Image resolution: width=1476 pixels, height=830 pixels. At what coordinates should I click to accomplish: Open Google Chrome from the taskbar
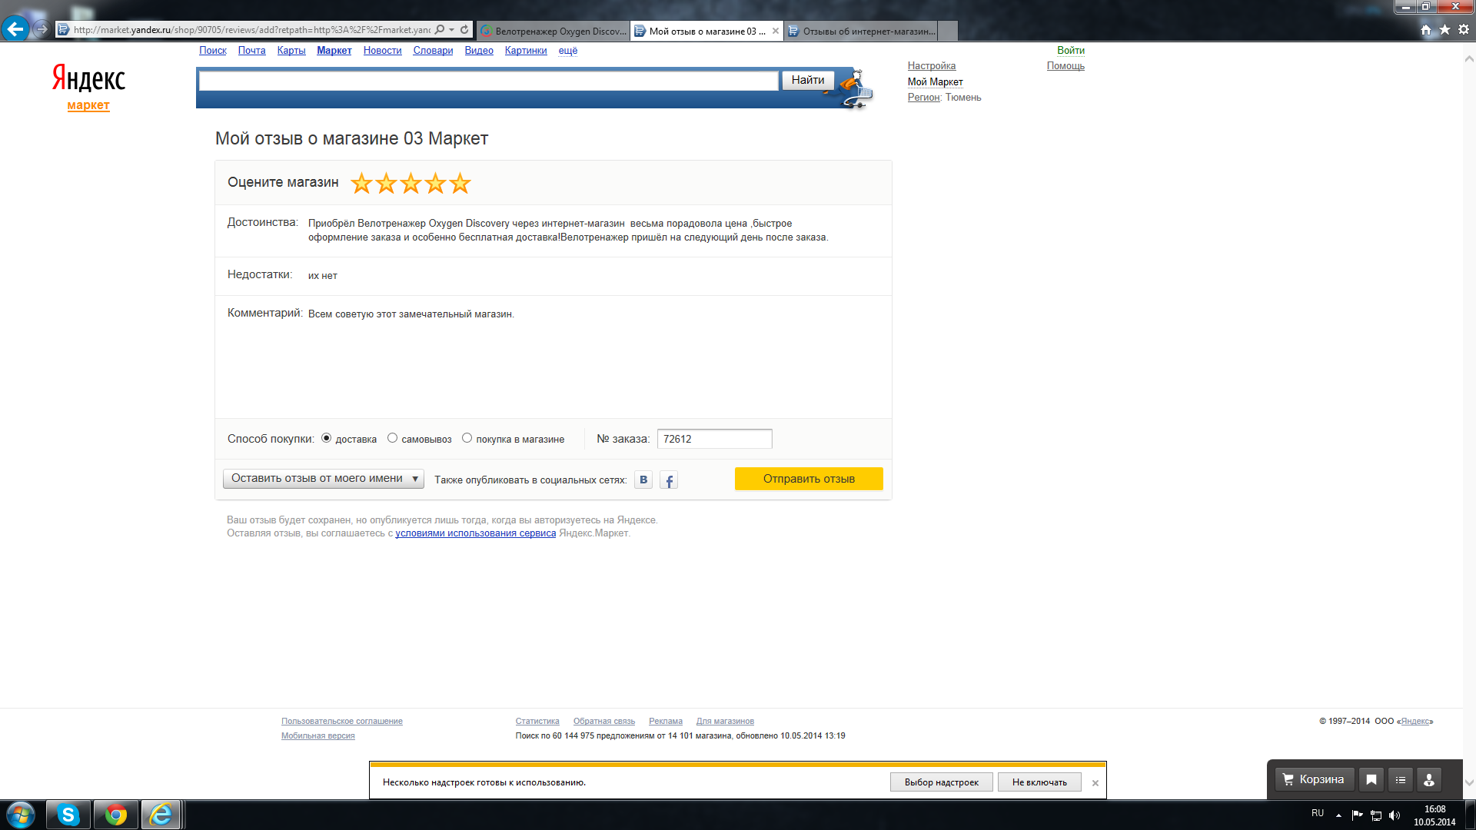pos(116,815)
